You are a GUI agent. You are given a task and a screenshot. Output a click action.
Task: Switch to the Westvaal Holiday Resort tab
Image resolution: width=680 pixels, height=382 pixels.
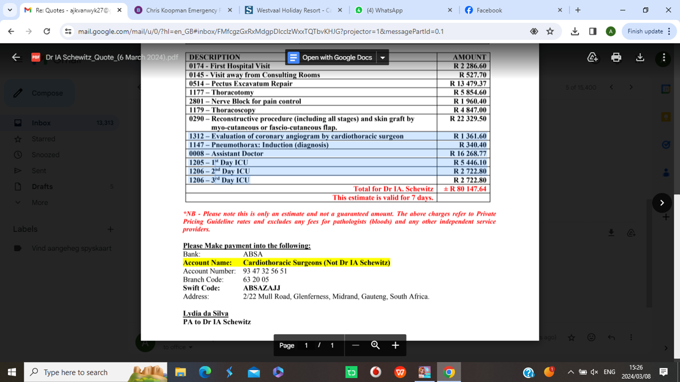tap(293, 10)
